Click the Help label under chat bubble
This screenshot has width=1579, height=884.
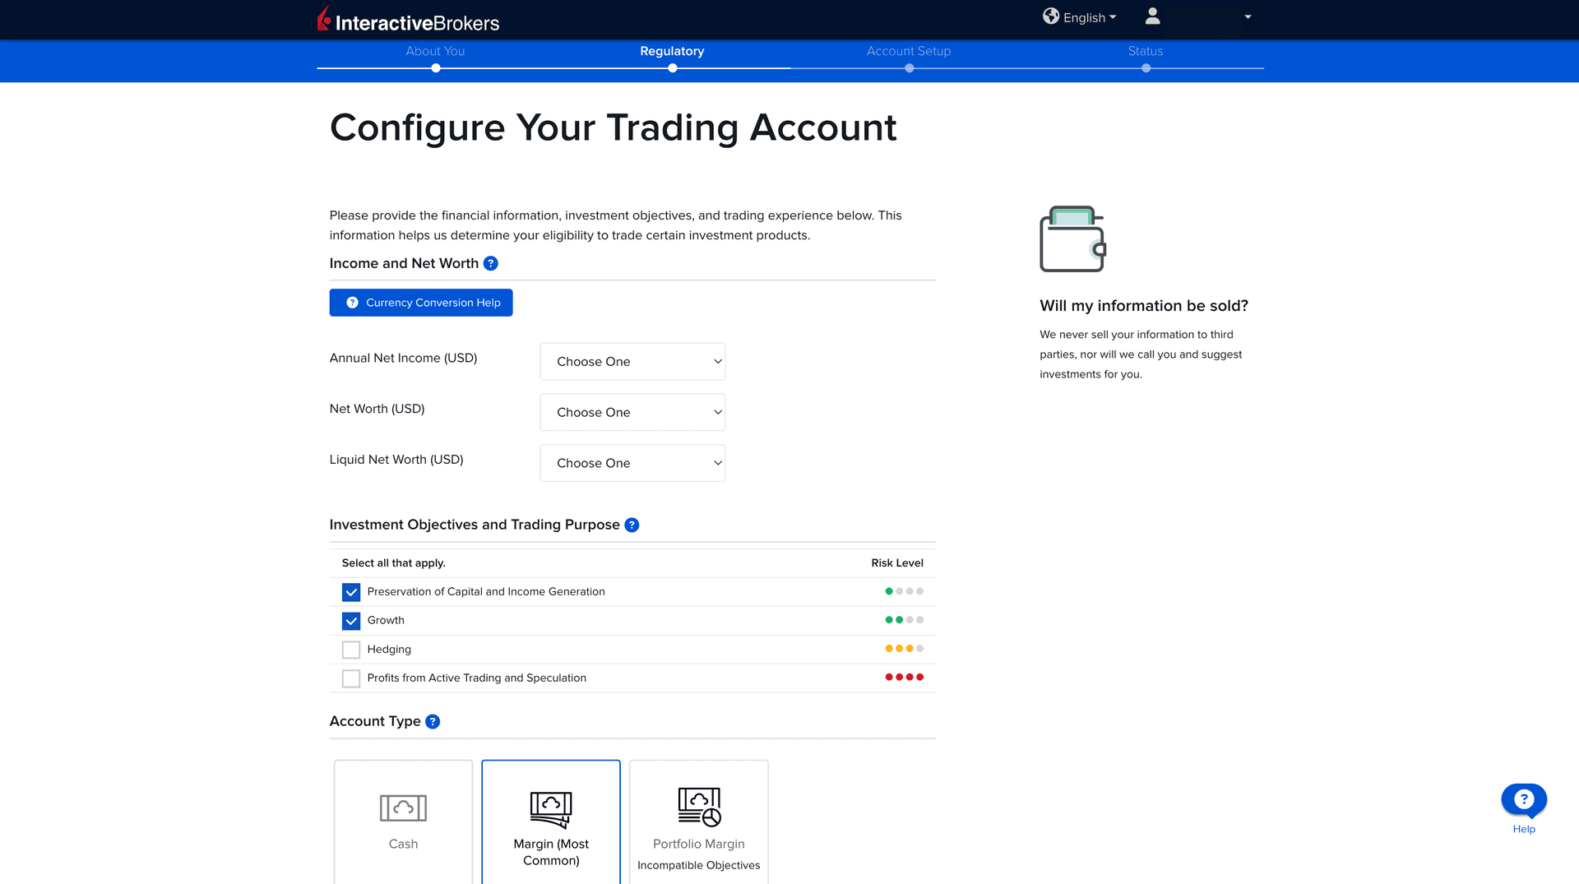click(1524, 829)
